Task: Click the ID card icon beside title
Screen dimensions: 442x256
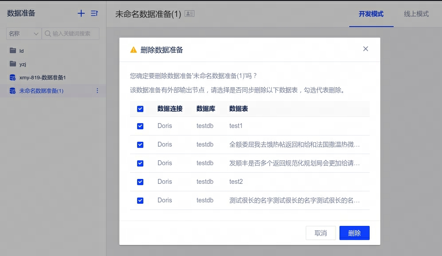Action: (x=189, y=14)
